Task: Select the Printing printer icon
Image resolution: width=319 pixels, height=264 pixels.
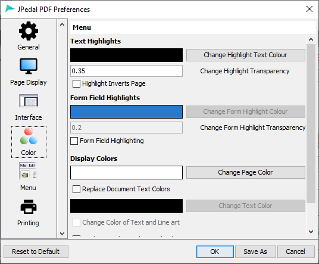Action: click(29, 207)
